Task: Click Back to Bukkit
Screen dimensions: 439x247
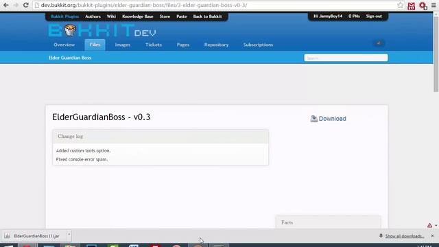Action: click(207, 16)
